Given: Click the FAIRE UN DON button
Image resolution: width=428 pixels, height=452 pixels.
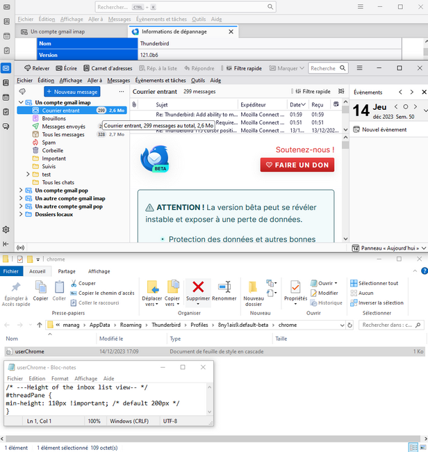Looking at the screenshot, I should tap(297, 165).
